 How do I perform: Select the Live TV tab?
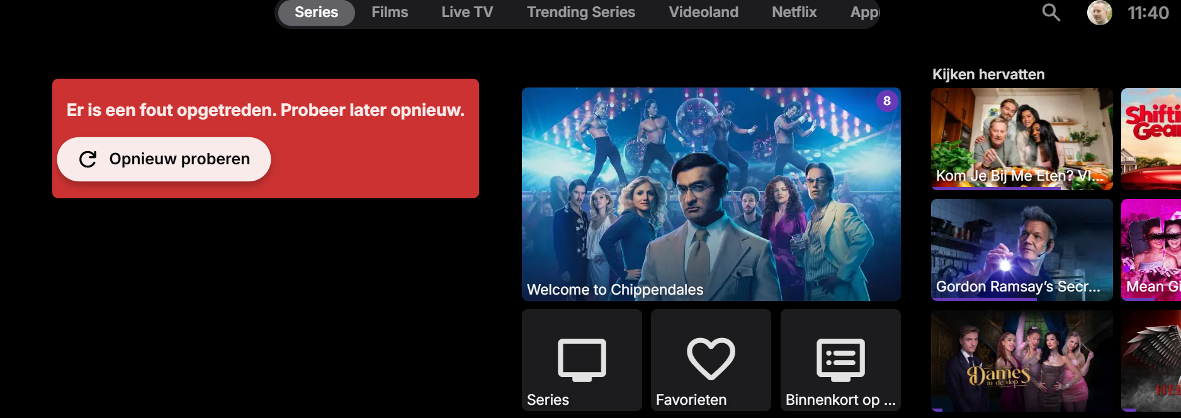[x=467, y=13]
